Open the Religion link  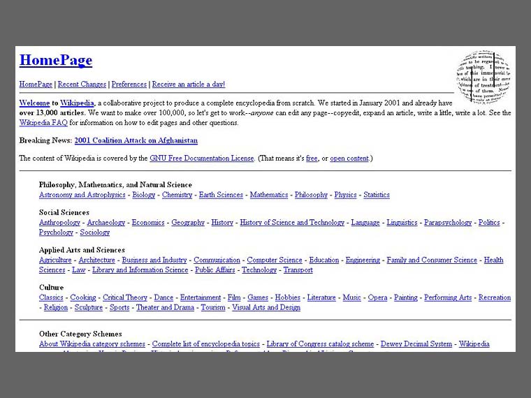(56, 307)
